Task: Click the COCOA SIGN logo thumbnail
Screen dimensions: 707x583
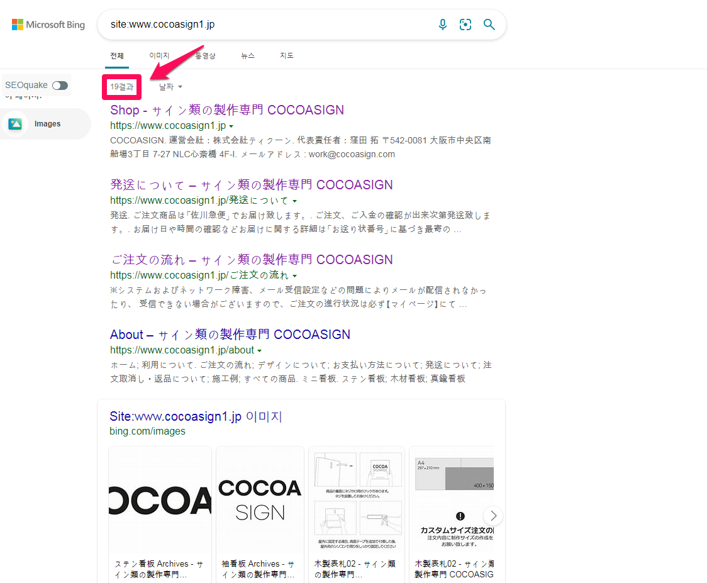Action: 260,497
